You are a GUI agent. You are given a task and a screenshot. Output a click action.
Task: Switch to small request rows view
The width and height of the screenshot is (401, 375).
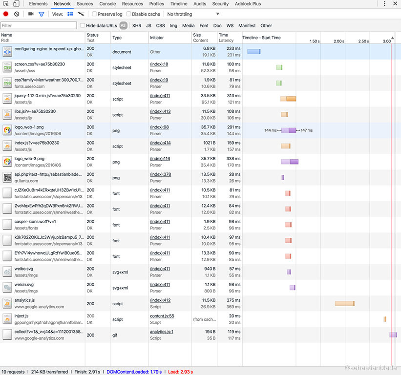click(x=81, y=14)
